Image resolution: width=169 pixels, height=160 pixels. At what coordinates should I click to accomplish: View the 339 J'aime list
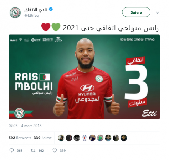tap(43, 138)
